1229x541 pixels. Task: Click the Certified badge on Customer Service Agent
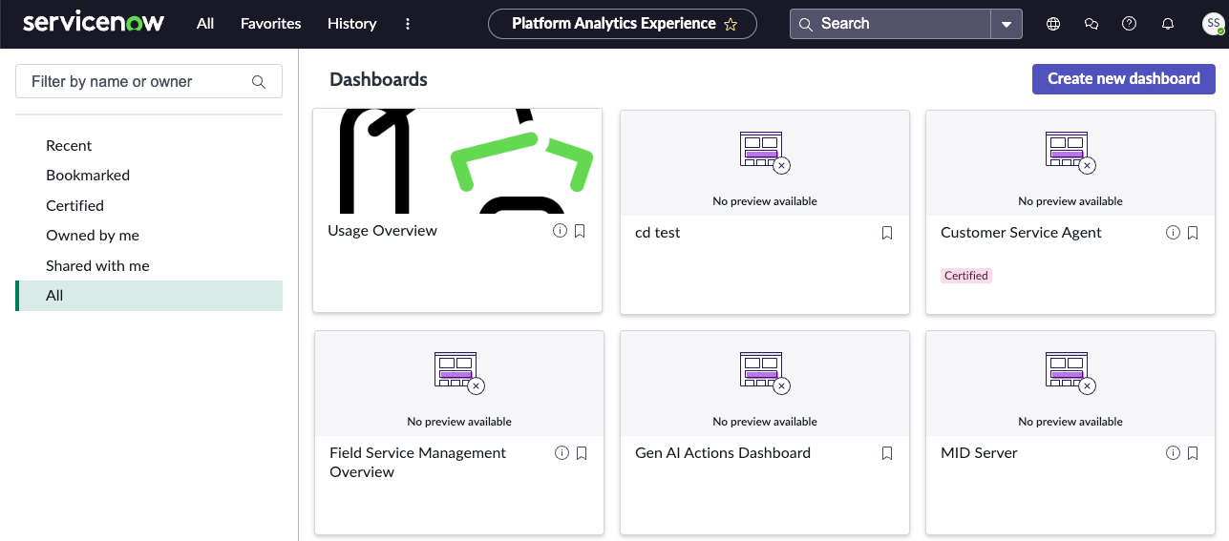(966, 276)
